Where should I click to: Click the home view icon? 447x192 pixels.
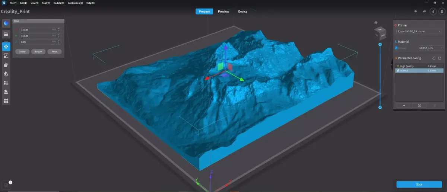pyautogui.click(x=376, y=22)
